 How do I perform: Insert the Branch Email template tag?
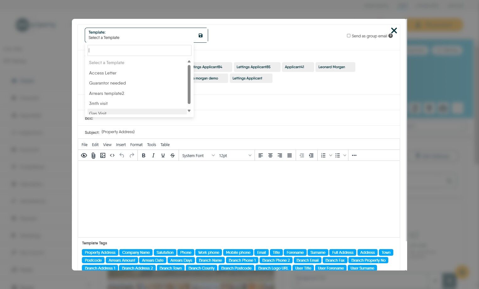click(x=308, y=260)
